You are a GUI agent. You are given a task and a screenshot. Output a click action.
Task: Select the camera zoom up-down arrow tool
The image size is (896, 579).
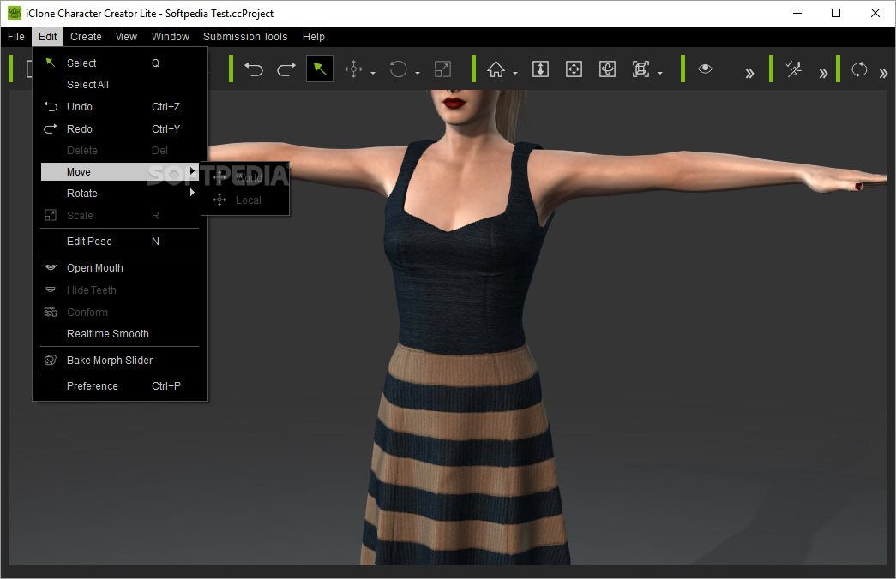(540, 69)
